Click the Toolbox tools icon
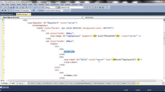This screenshot has height=92, width=165. [97, 7]
